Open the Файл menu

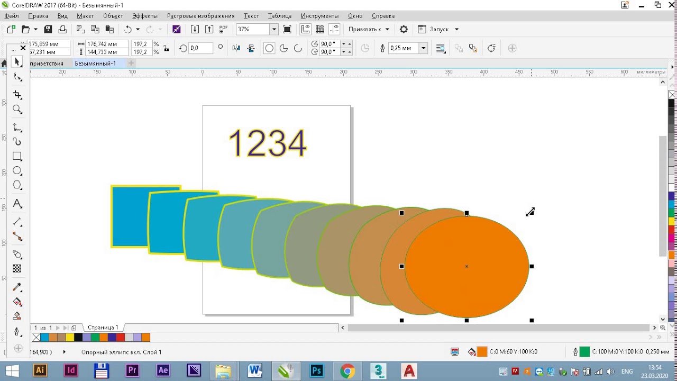(12, 16)
